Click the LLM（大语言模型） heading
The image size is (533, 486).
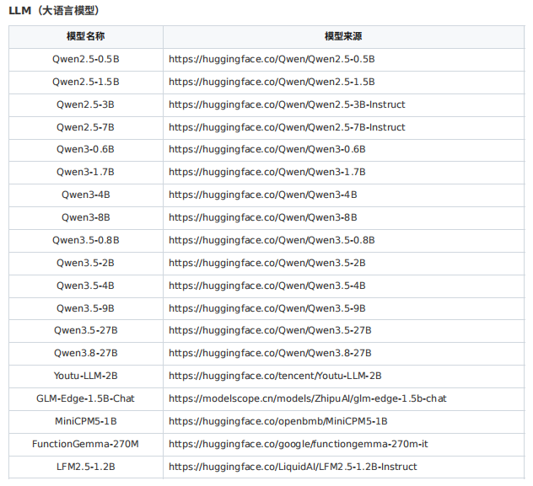point(54,10)
